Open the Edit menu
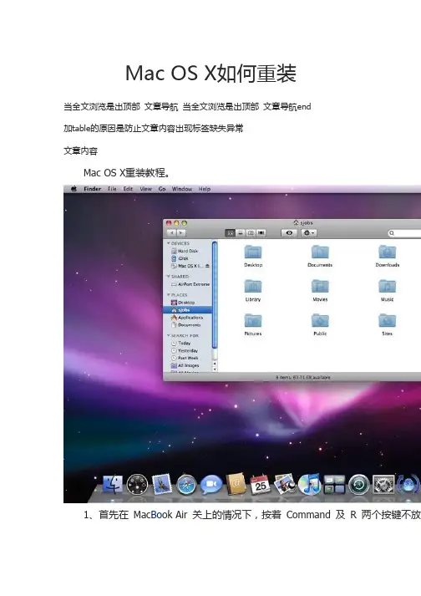Image resolution: width=421 pixels, height=596 pixels. point(128,189)
